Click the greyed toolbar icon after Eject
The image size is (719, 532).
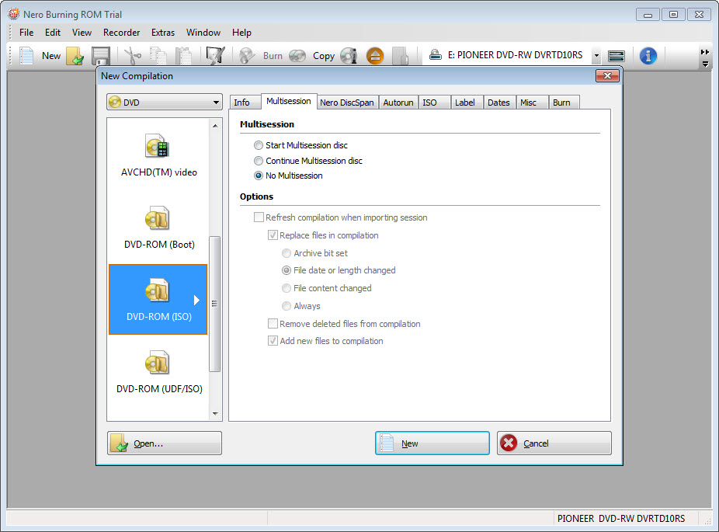(x=401, y=56)
